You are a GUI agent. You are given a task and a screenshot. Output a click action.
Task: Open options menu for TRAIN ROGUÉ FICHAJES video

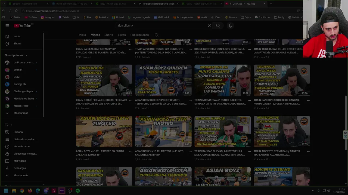pos(131,100)
